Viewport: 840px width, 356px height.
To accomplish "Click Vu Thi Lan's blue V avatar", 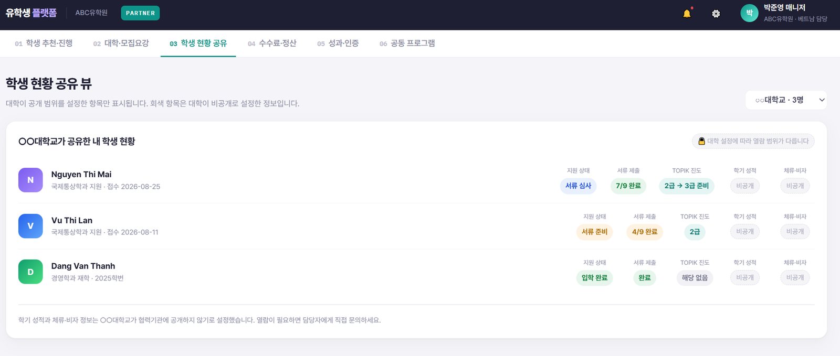I will point(30,226).
